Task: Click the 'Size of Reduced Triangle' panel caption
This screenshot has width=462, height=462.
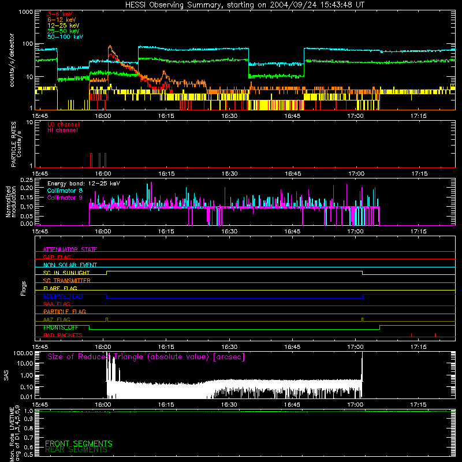Action: [x=146, y=357]
